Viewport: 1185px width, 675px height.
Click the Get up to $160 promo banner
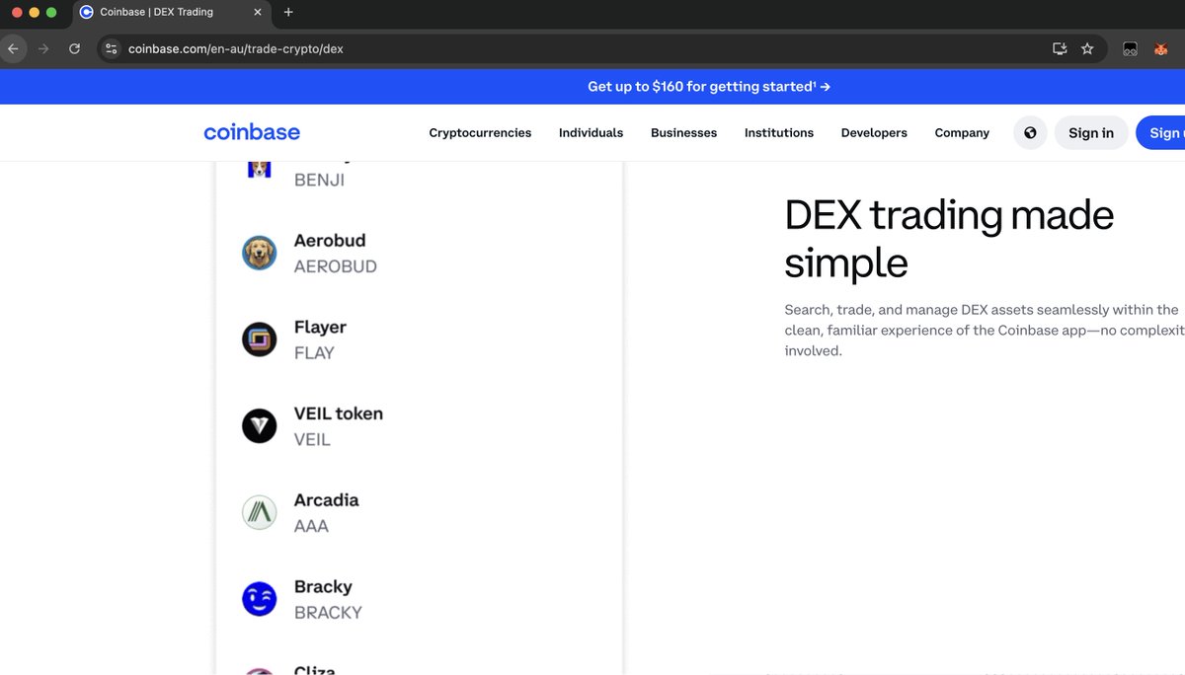709,87
